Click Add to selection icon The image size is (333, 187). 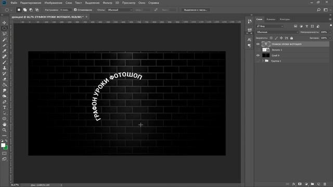pos(25,10)
